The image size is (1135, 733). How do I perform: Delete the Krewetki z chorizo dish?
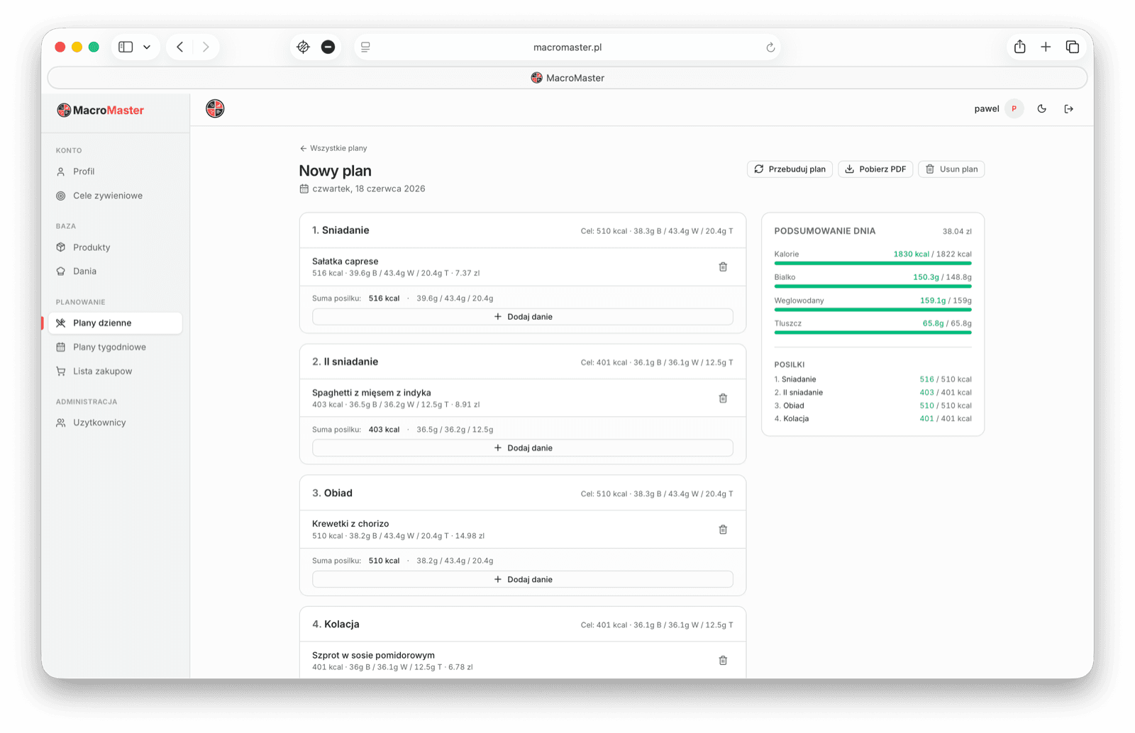[x=723, y=530]
